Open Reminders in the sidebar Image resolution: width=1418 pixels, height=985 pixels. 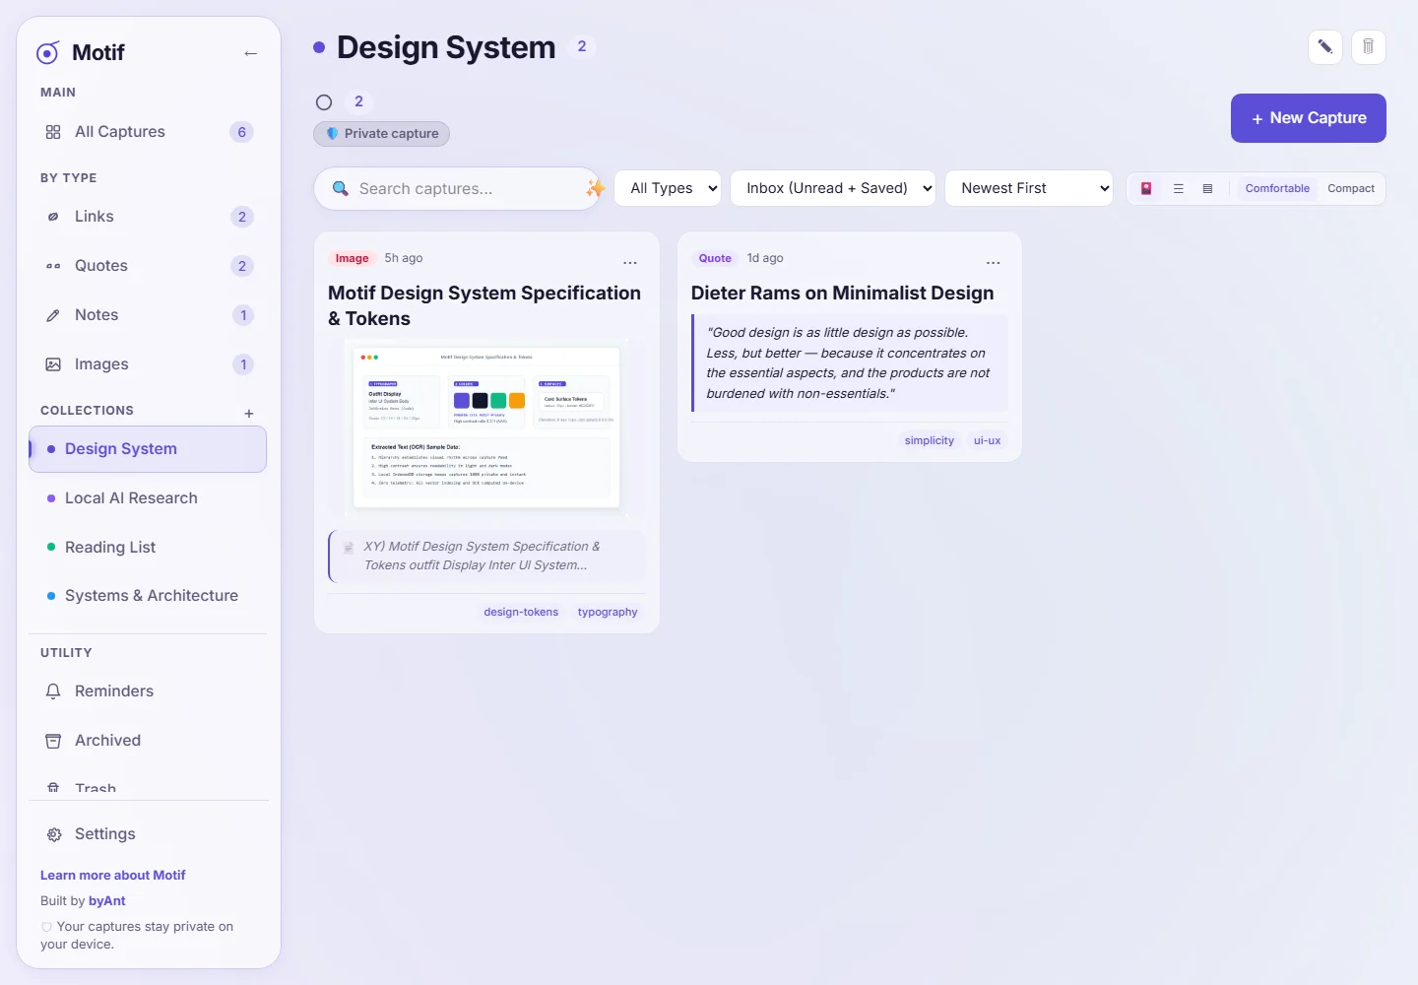pyautogui.click(x=148, y=691)
